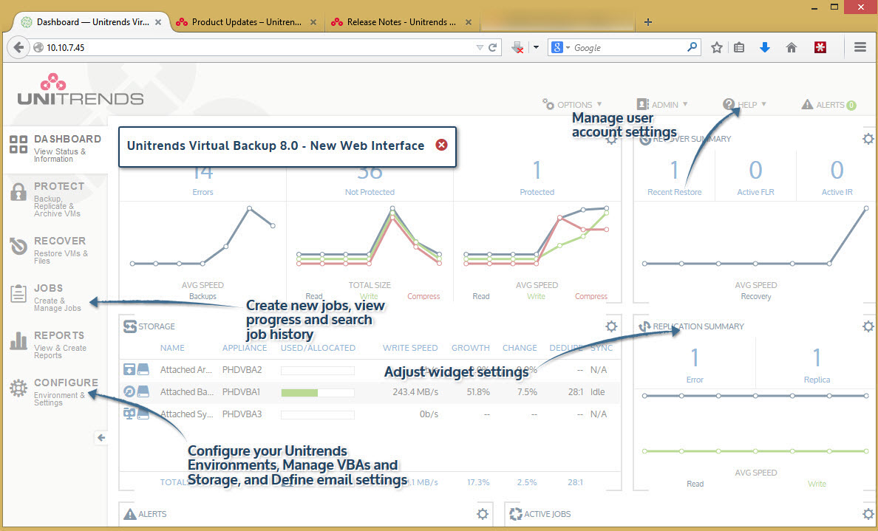Switch to the Product Updates browser tab

click(x=246, y=22)
